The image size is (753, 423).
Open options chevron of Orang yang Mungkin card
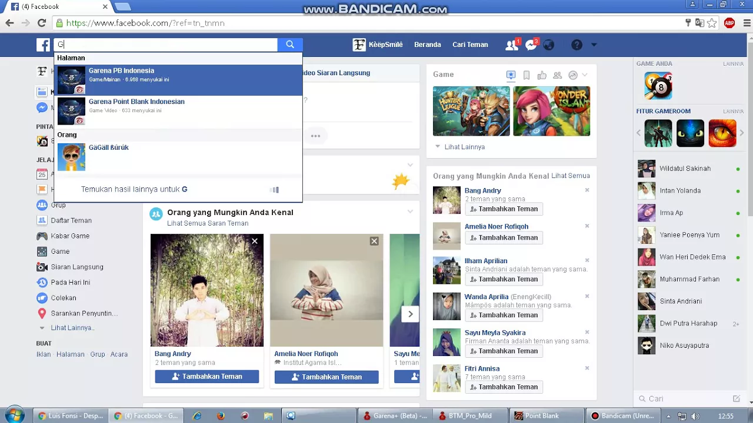[410, 212]
